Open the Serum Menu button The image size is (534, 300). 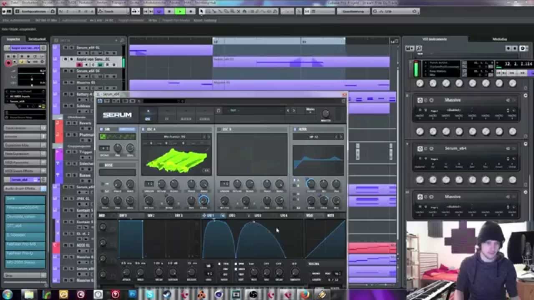point(310,110)
